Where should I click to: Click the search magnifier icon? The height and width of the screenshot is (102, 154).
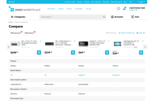click(x=104, y=17)
